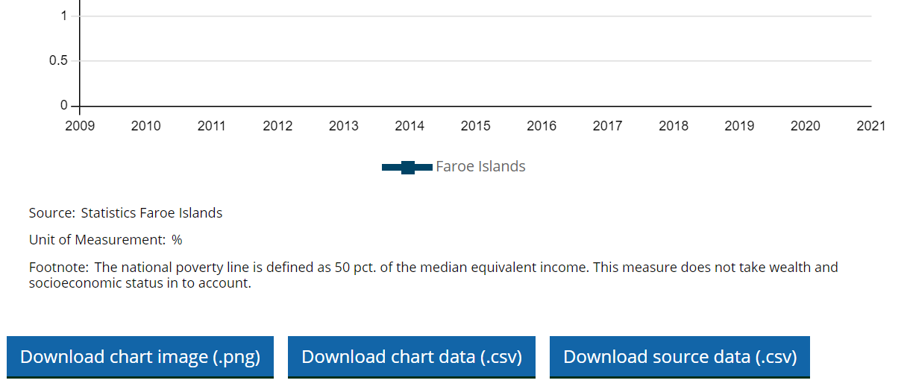The height and width of the screenshot is (392, 910).
Task: Click the national poverty line footnote text
Action: [433, 275]
